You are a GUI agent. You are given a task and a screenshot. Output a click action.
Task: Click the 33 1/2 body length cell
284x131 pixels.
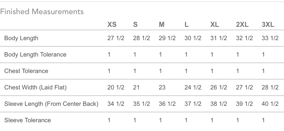tap(270, 38)
